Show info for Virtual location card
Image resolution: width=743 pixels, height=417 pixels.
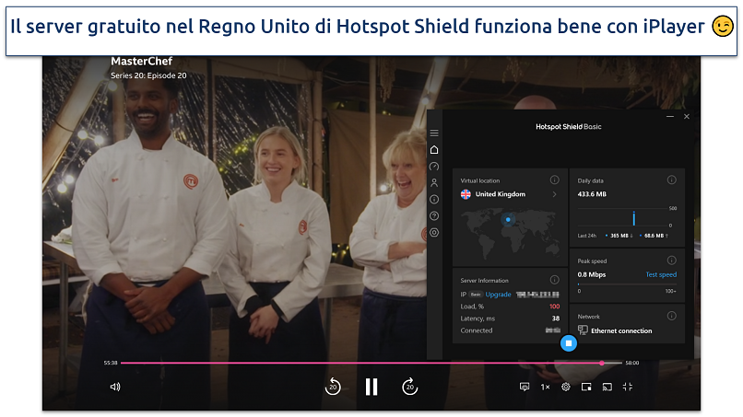pos(554,180)
